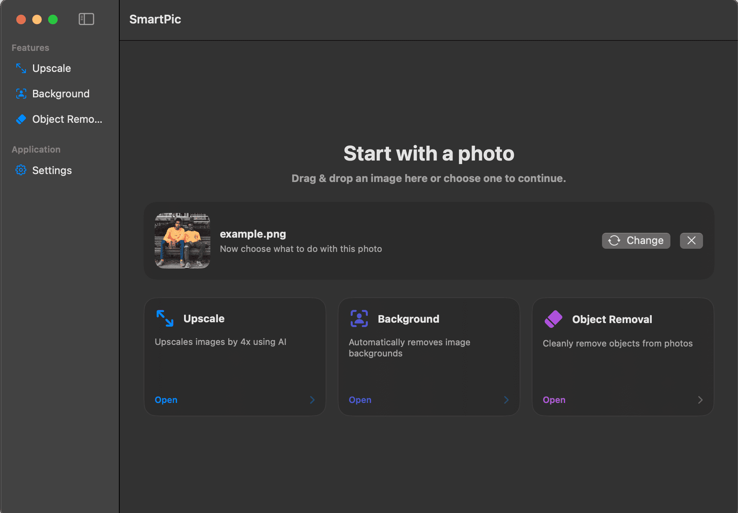Image resolution: width=738 pixels, height=513 pixels.
Task: Click the Background portrait icon on card
Action: coord(359,318)
